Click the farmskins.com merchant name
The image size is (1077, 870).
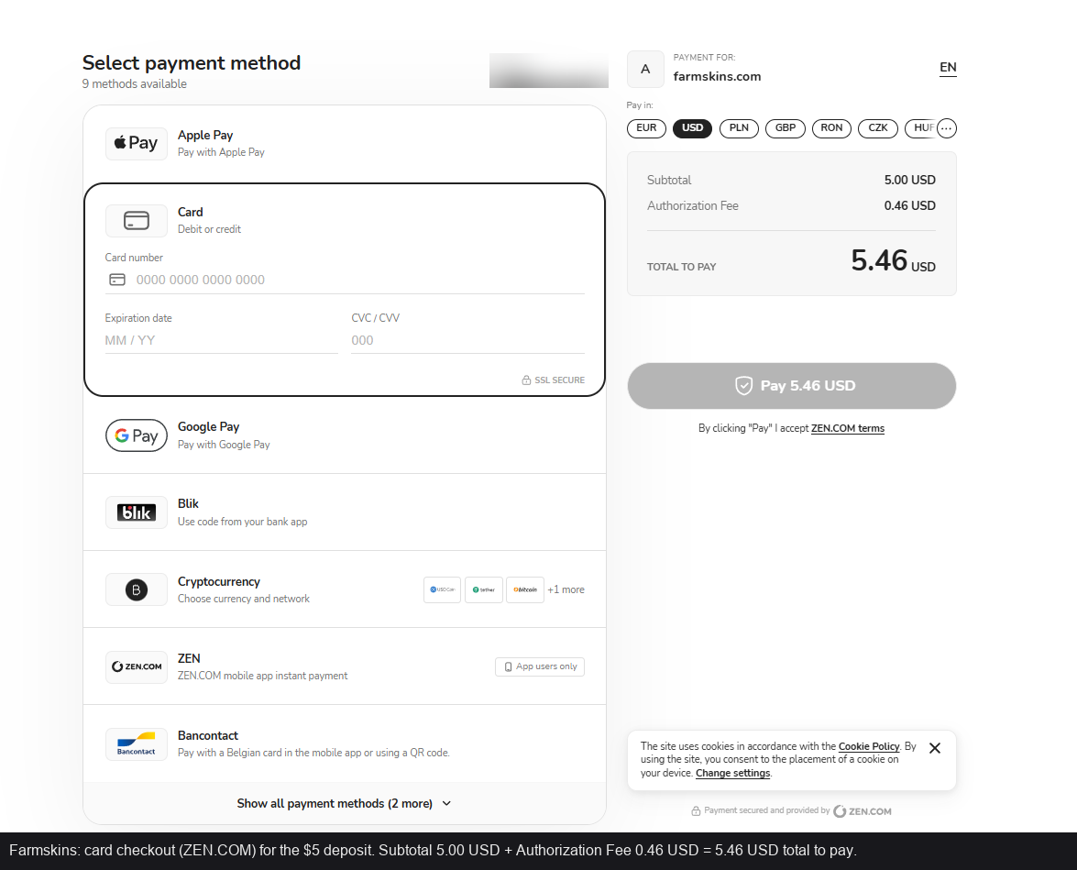pos(717,76)
